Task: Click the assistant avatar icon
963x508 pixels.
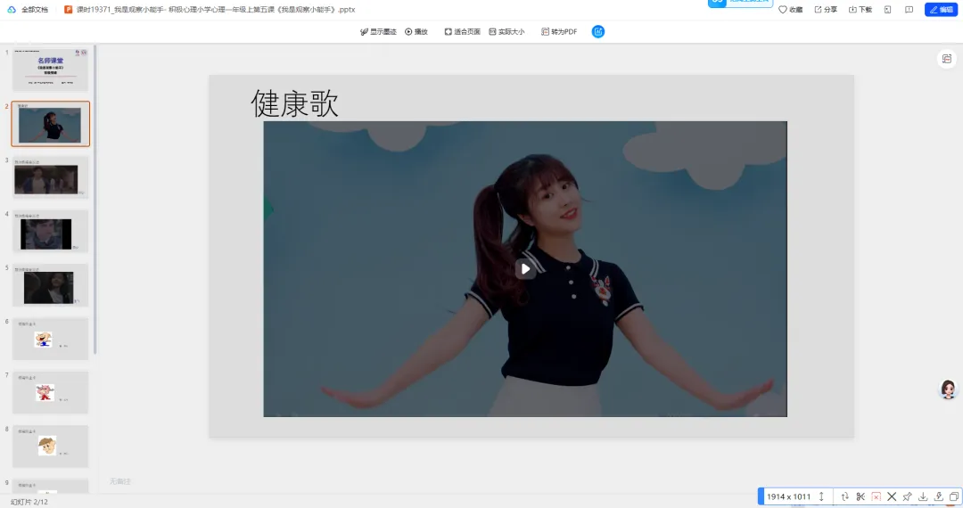Action: click(948, 389)
